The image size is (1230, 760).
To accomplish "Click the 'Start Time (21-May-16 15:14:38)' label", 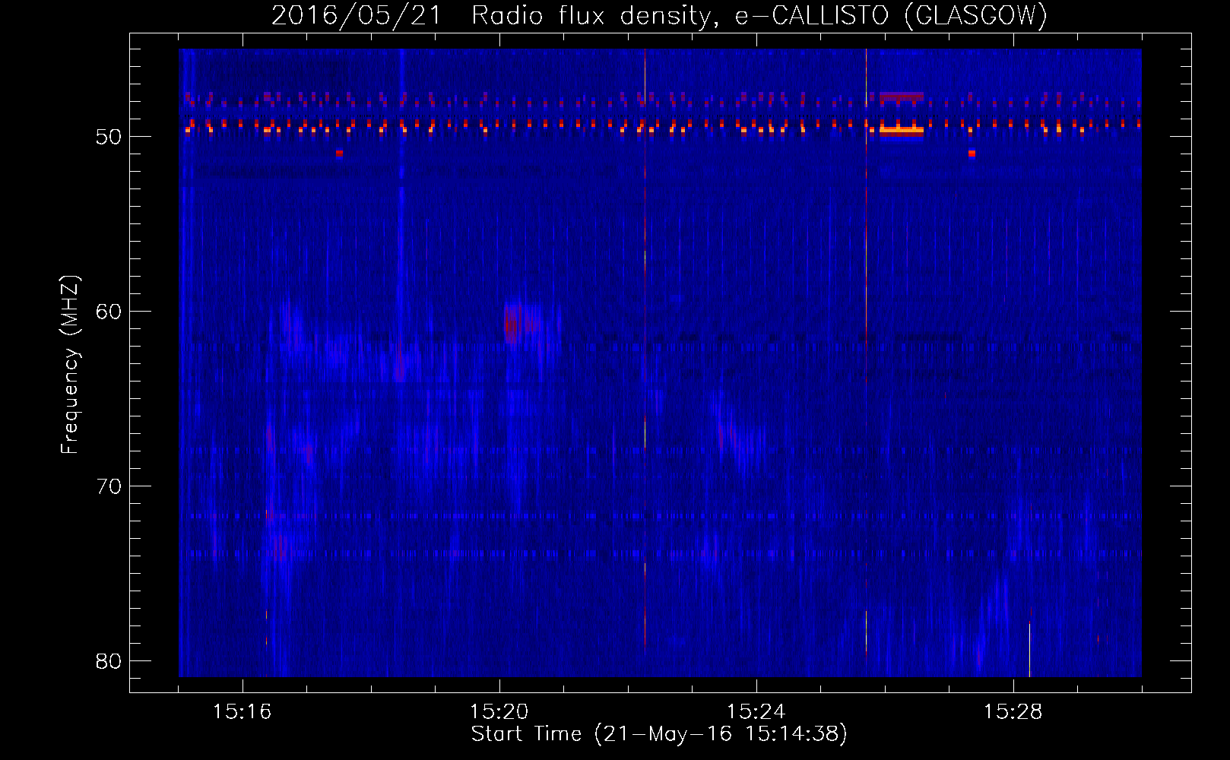I will 659,734.
